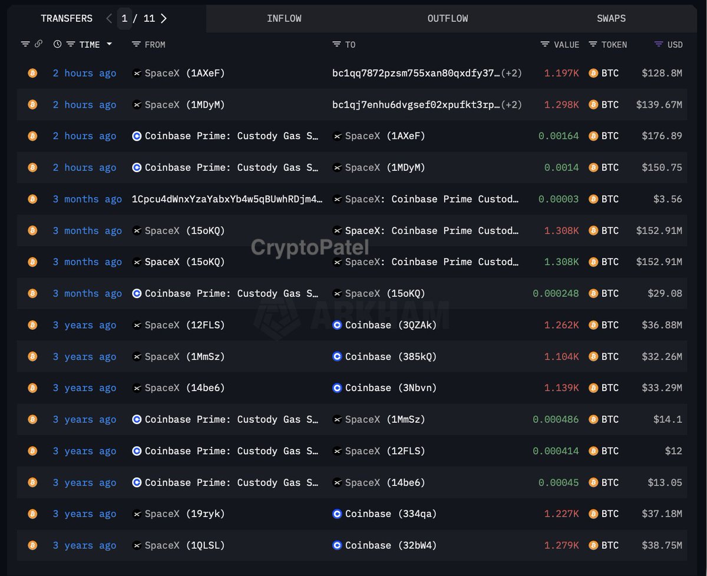Toggle the clock time format icon
This screenshot has height=576, width=707.
click(x=57, y=44)
